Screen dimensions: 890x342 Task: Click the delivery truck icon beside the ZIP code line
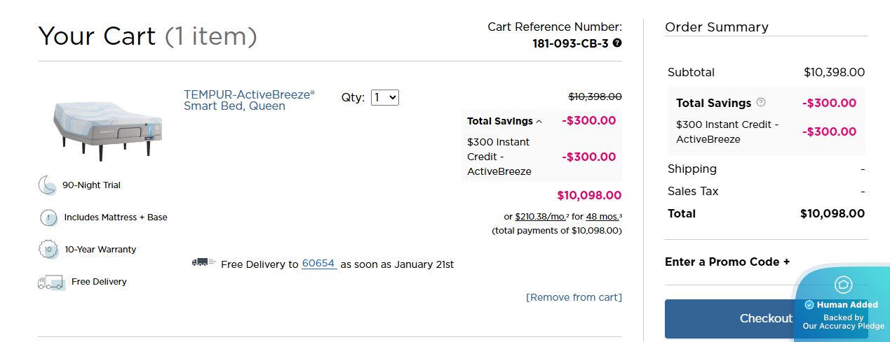pyautogui.click(x=203, y=263)
